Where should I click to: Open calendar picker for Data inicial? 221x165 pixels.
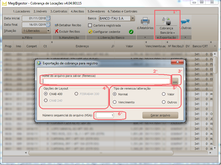48,19
